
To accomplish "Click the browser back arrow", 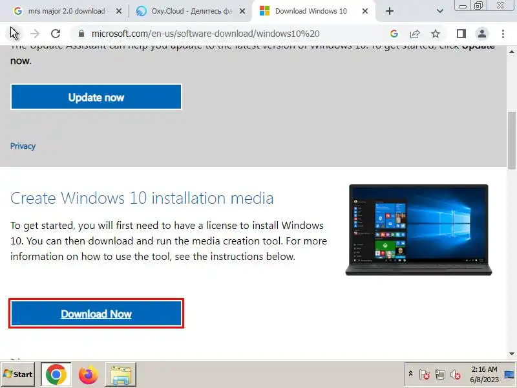I will click(x=14, y=34).
